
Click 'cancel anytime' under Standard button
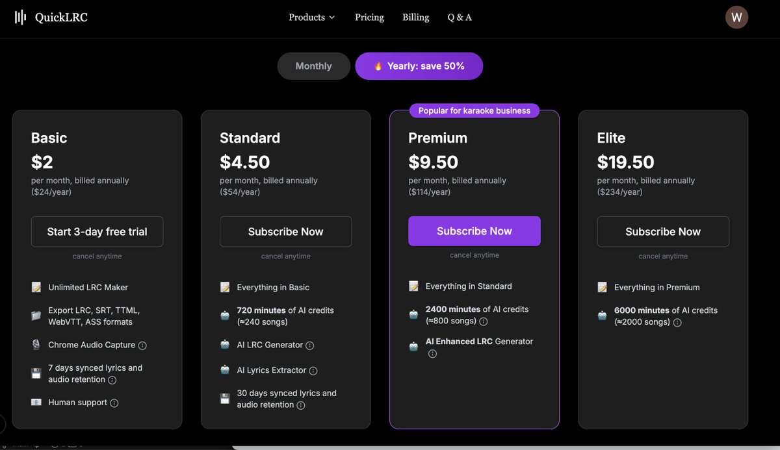pyautogui.click(x=286, y=256)
